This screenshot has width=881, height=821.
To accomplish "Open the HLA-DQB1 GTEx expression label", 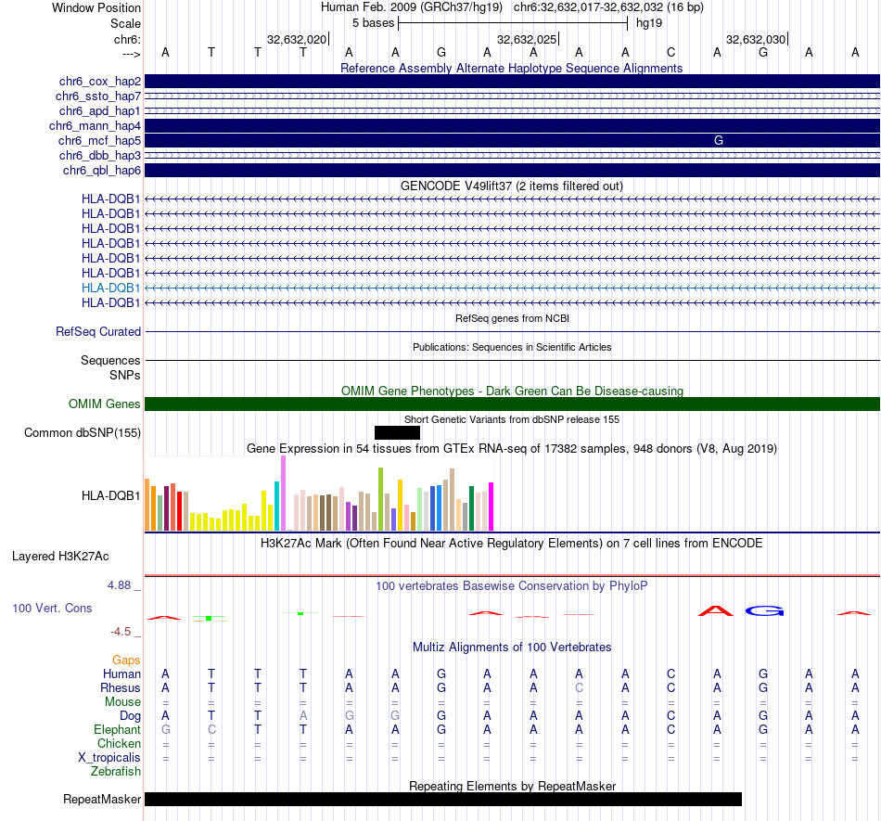I will click(110, 495).
